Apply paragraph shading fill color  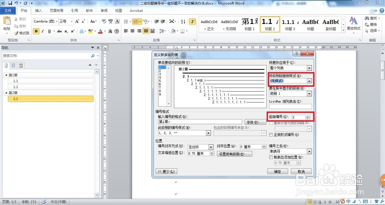(173, 31)
